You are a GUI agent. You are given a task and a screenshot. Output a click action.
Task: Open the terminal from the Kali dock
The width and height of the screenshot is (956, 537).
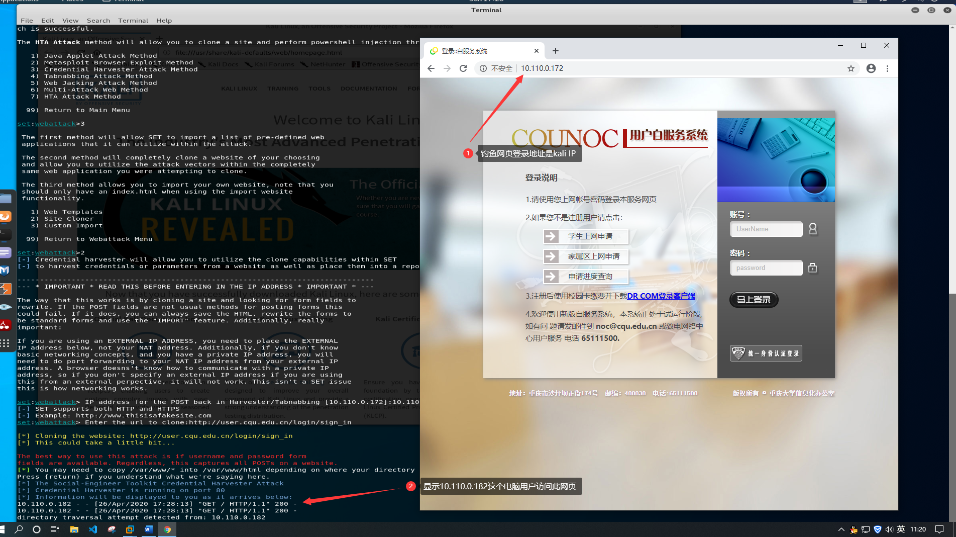coord(5,234)
